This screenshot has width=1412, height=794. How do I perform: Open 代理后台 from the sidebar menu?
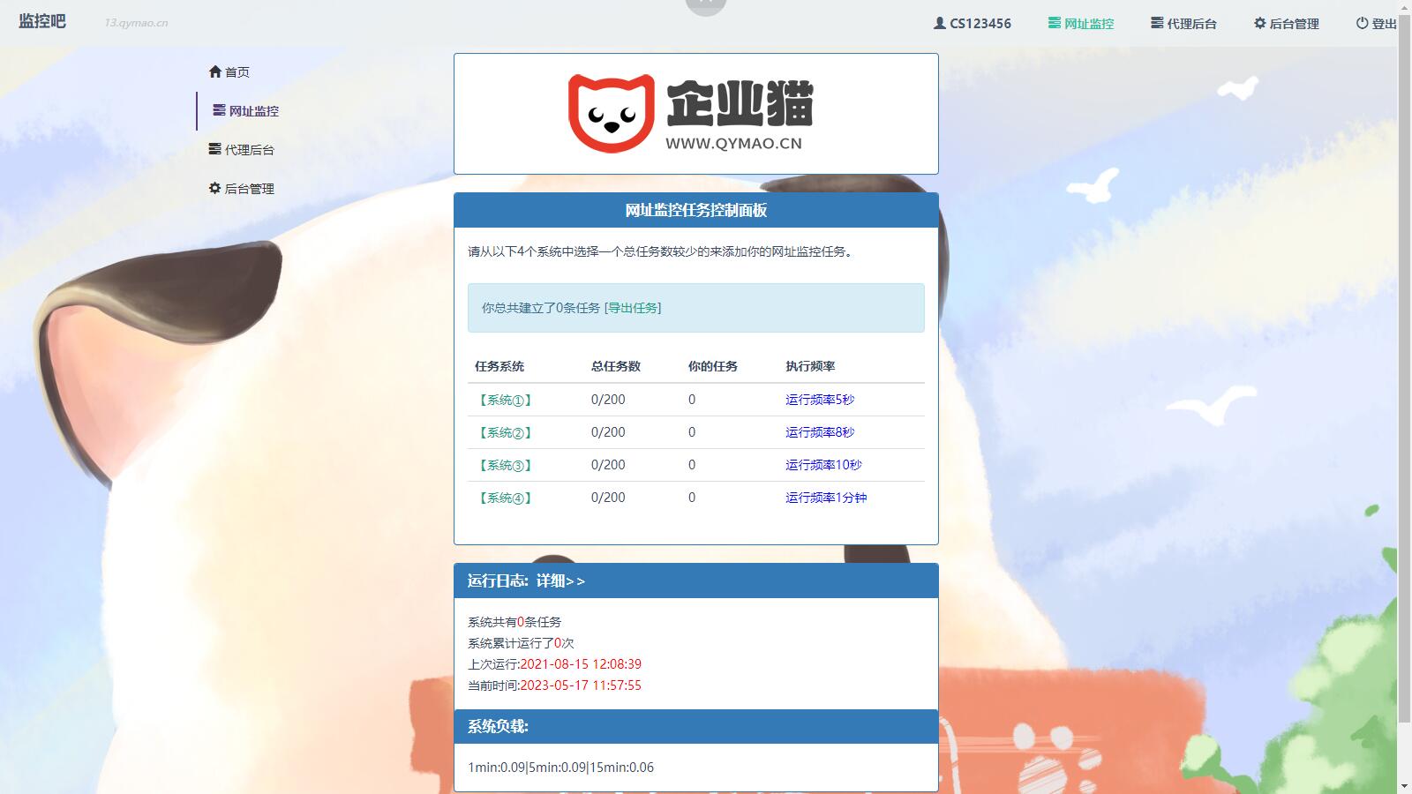[242, 149]
